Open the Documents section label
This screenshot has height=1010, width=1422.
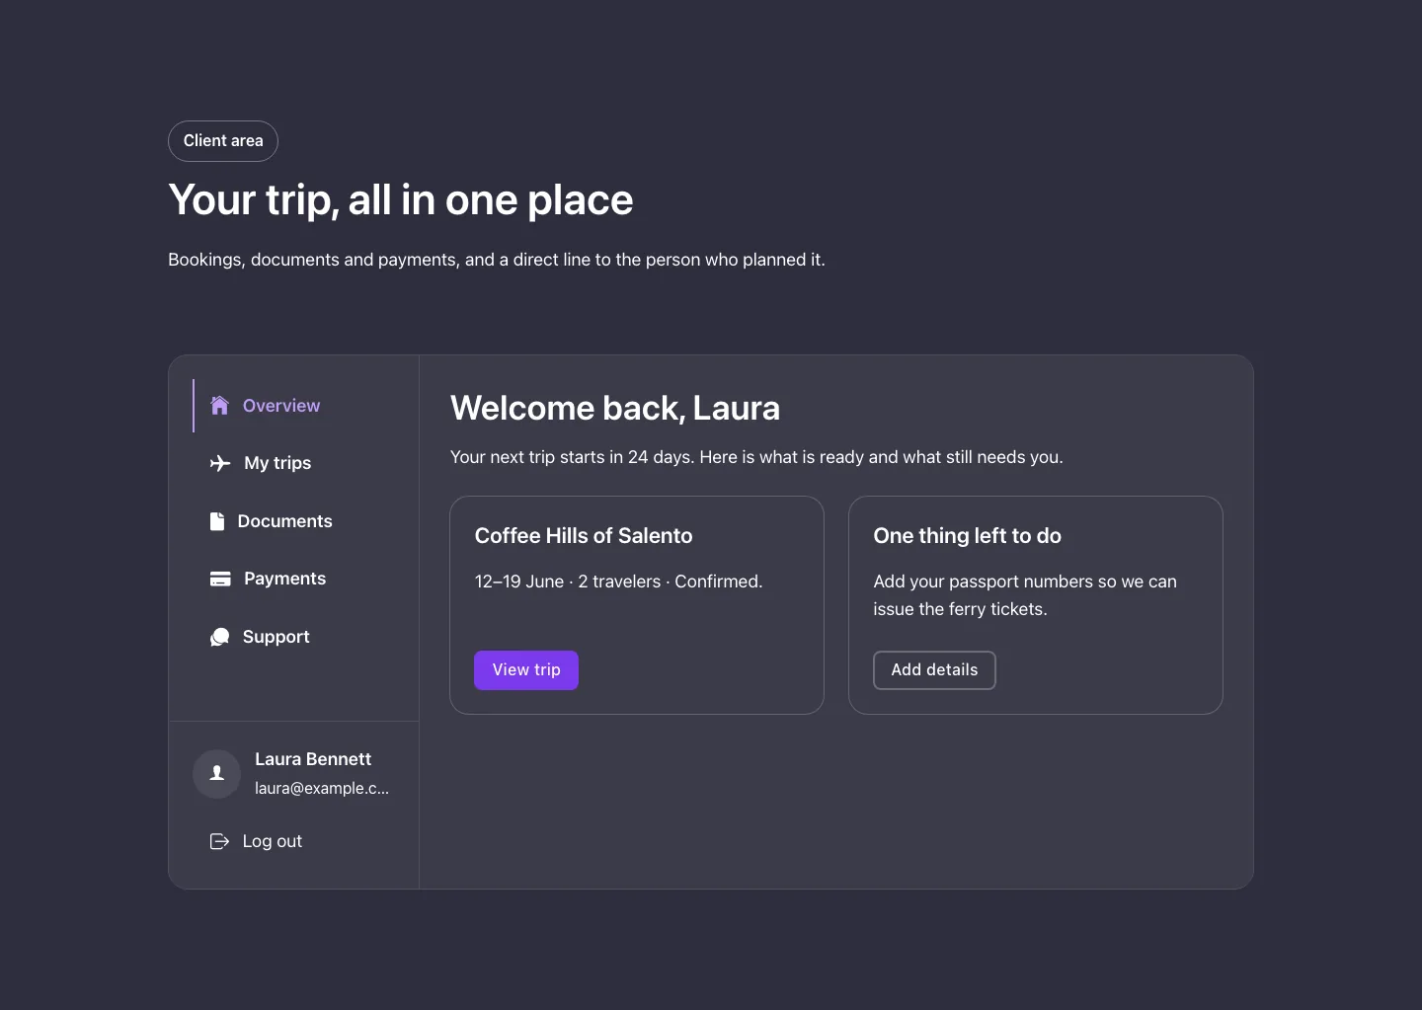[284, 521]
